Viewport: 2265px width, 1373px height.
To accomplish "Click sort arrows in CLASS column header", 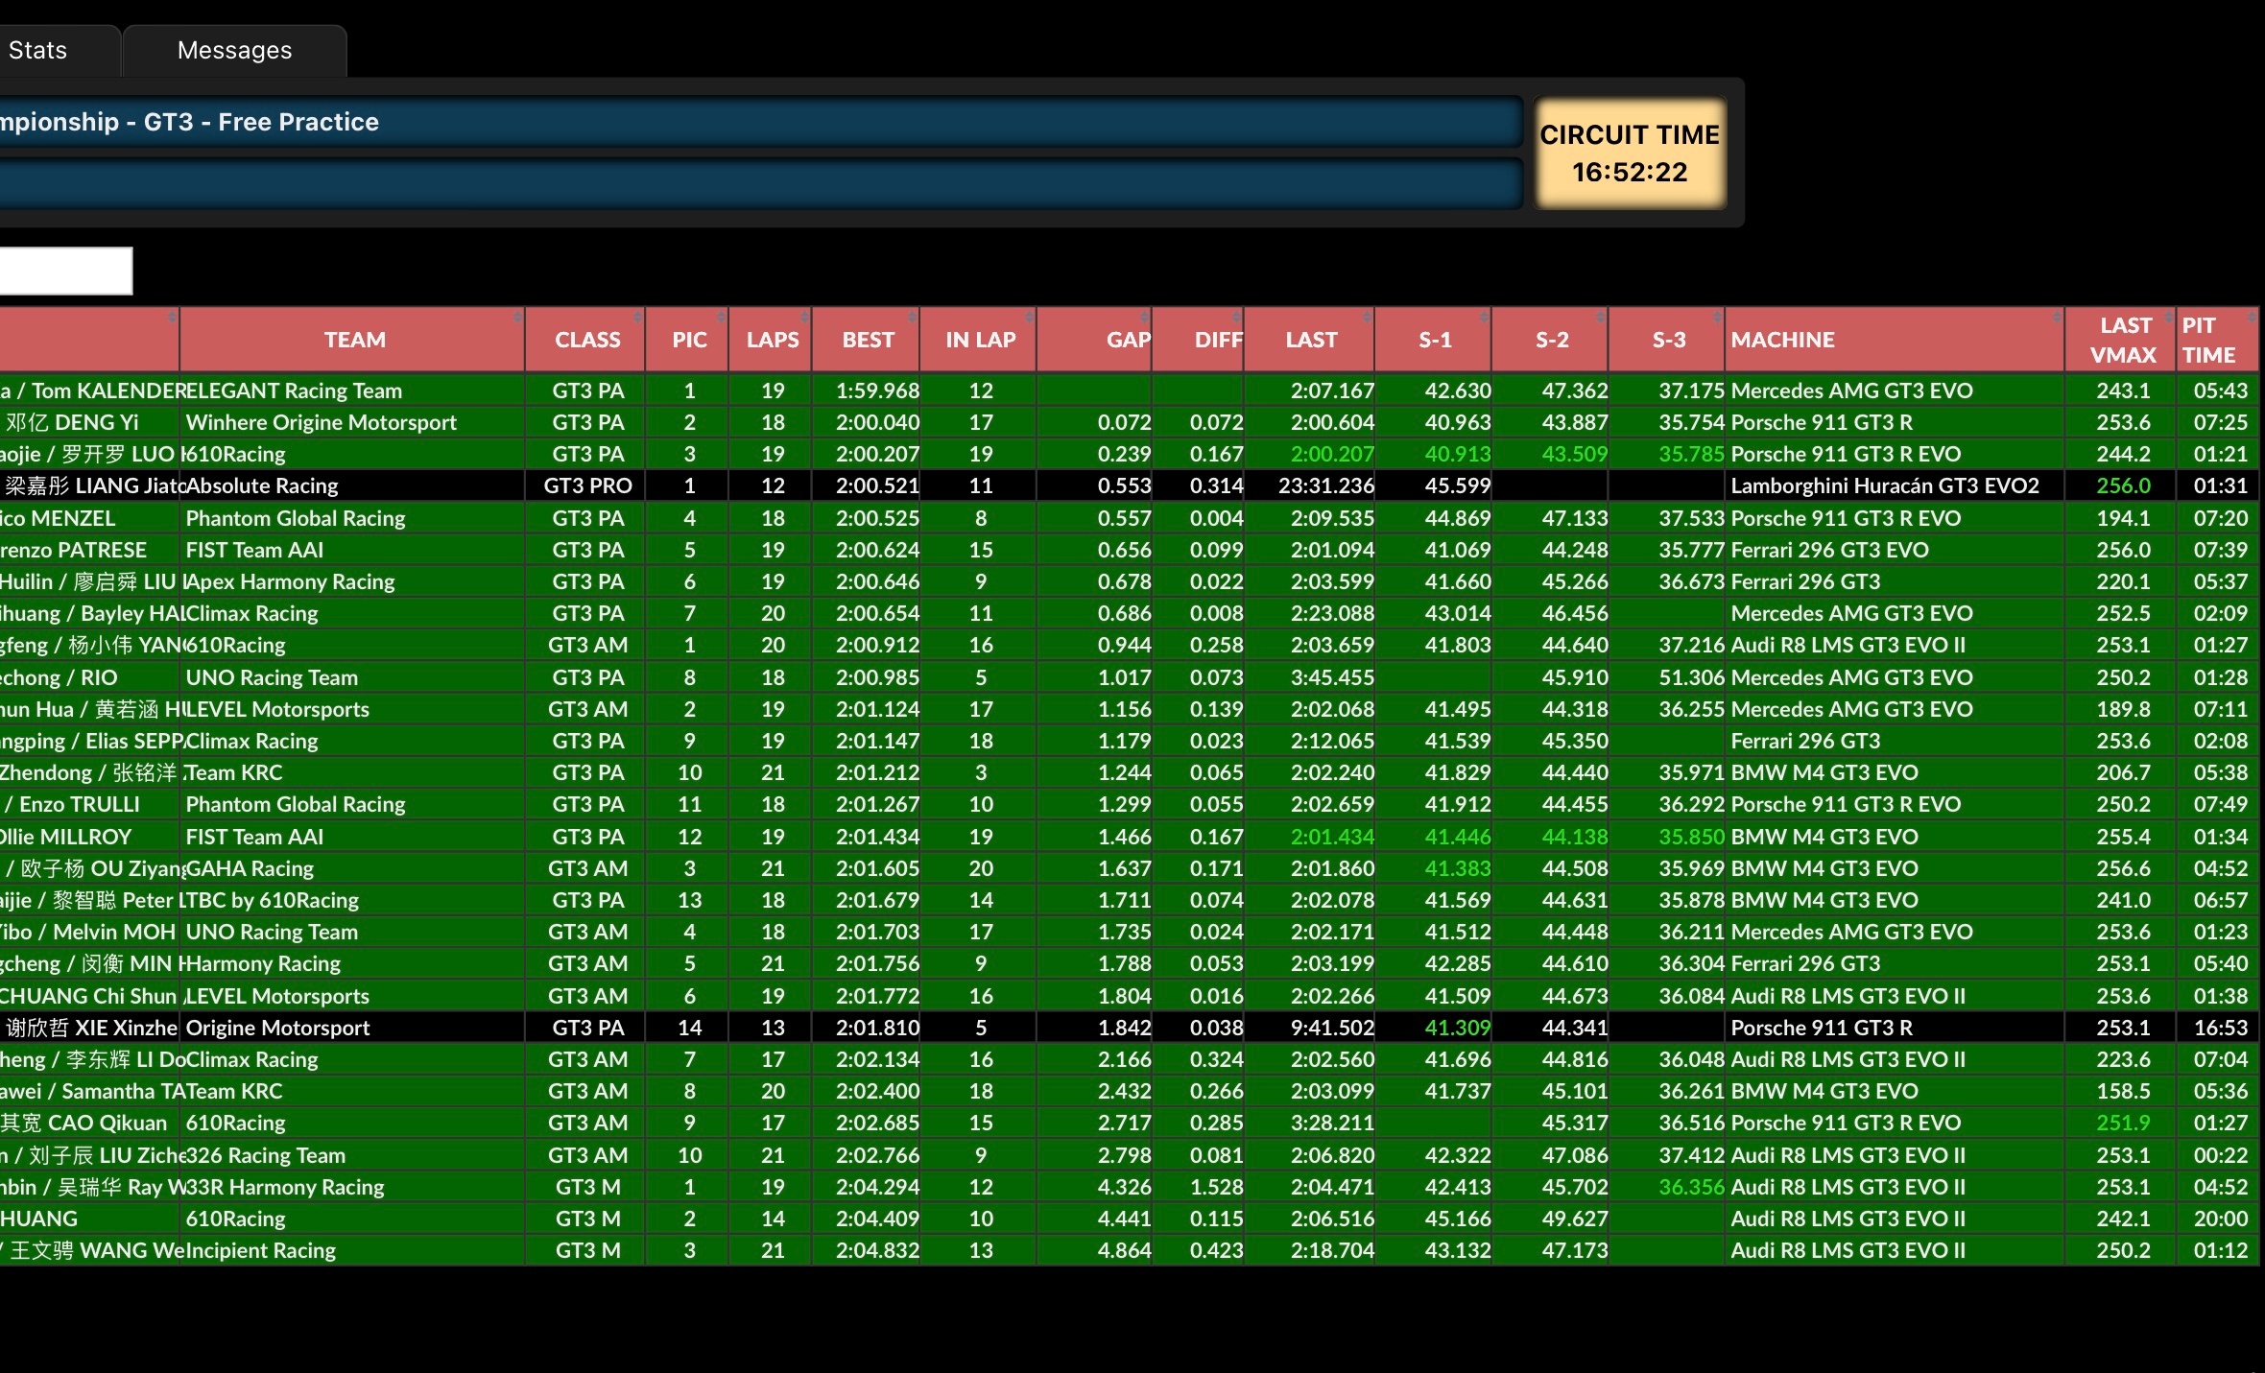I will 637,317.
